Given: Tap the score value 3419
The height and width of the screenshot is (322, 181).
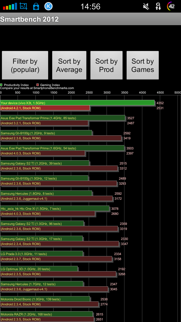Looking at the screenshot, I should [x=127, y=138].
